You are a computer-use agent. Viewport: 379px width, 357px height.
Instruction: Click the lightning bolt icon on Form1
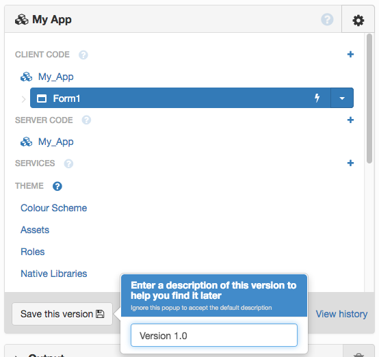pos(317,98)
